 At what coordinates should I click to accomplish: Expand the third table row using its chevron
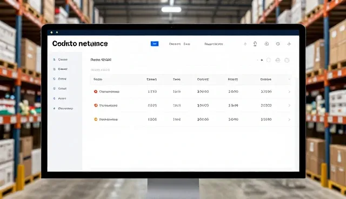289,120
